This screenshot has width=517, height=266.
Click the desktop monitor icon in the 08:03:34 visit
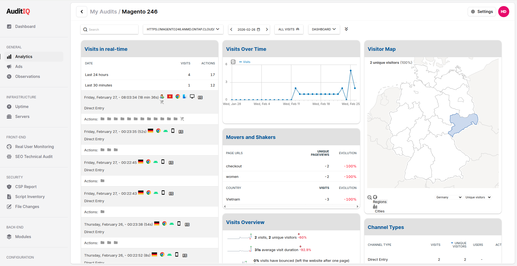pyautogui.click(x=192, y=96)
